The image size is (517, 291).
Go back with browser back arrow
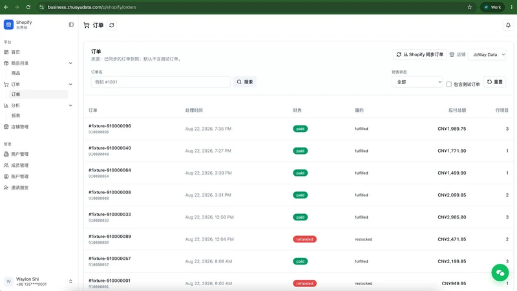pyautogui.click(x=6, y=7)
